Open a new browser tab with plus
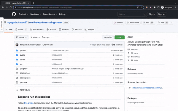Viewport: 178px width, 111px height. [33, 3]
